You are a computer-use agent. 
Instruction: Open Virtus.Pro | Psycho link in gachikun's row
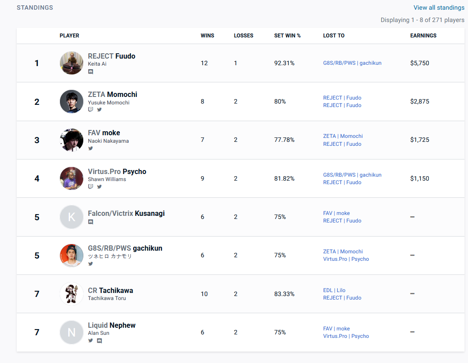(x=346, y=259)
